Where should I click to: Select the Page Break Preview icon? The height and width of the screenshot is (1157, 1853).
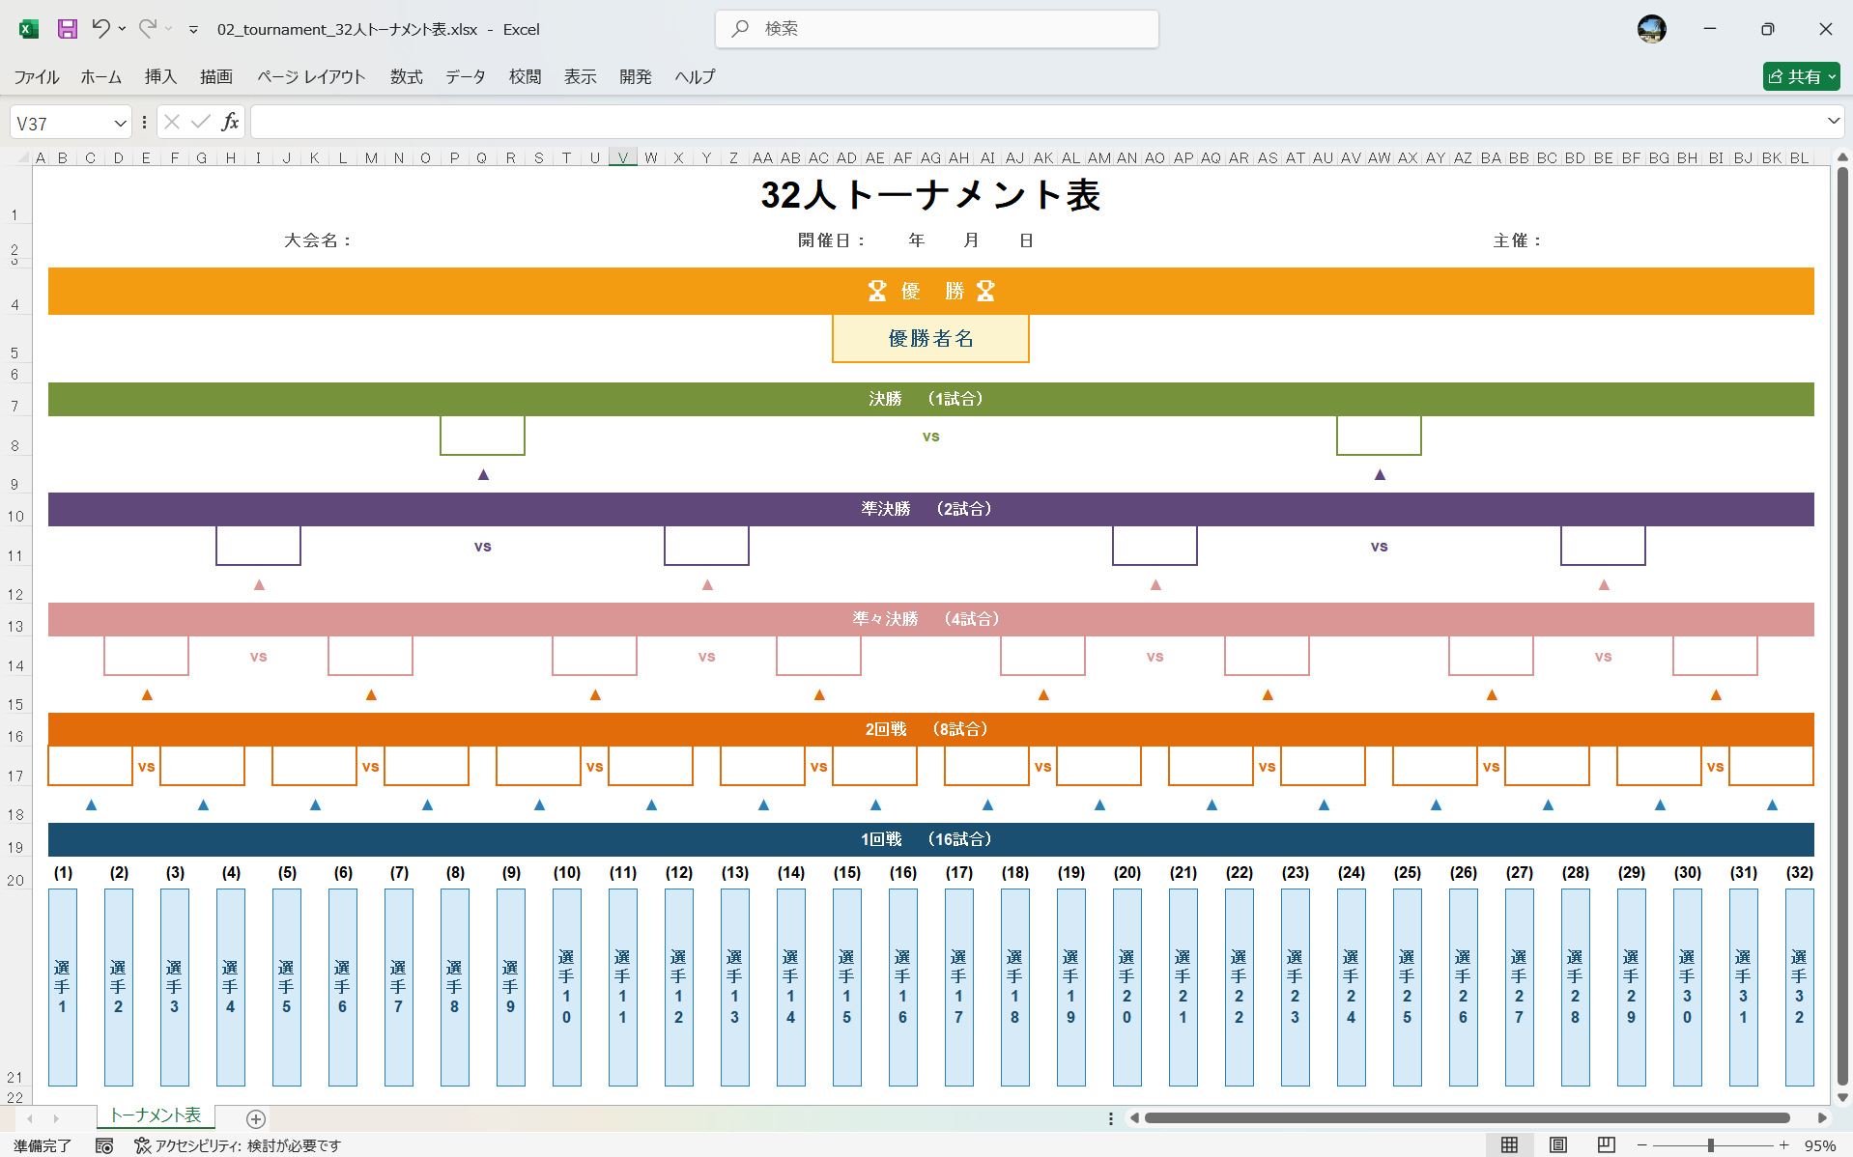(x=1605, y=1145)
